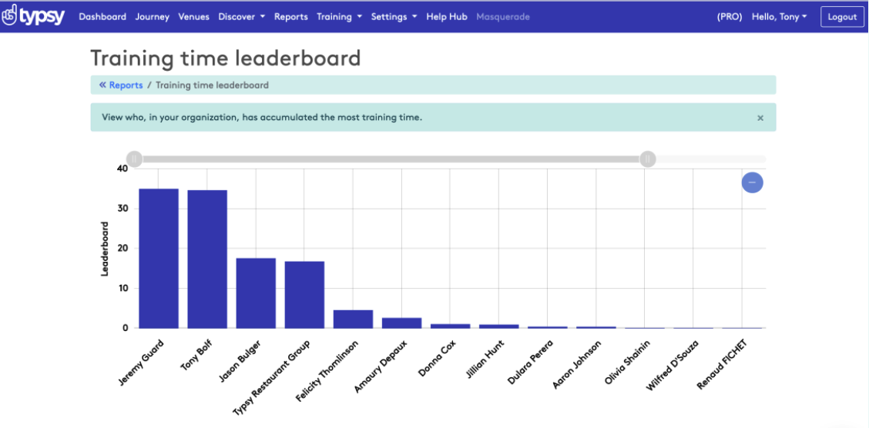
Task: Click the Masquerade nav link
Action: 502,17
